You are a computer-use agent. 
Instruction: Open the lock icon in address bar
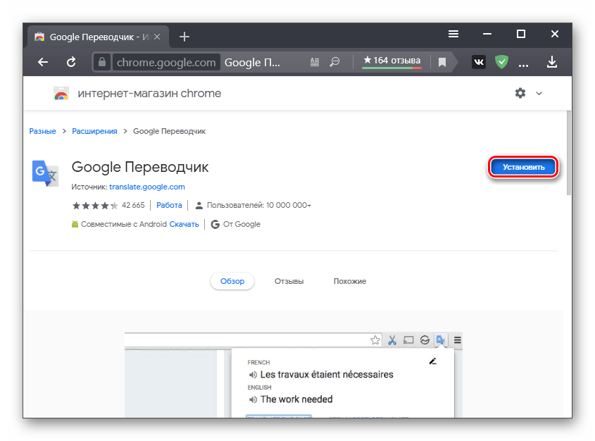(103, 62)
